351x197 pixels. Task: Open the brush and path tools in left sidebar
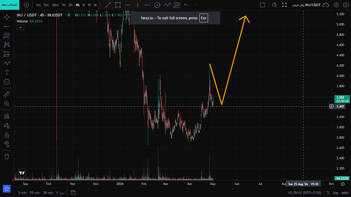[7, 63]
